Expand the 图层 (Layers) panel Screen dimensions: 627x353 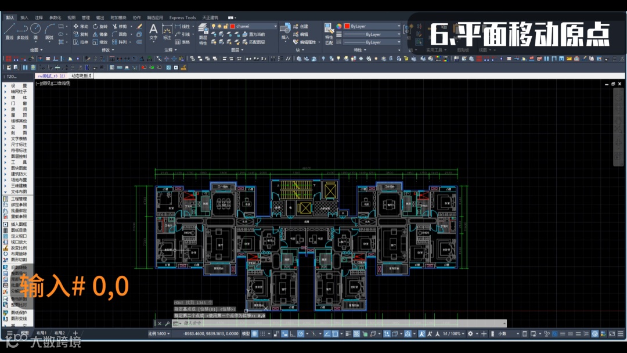[x=237, y=50]
